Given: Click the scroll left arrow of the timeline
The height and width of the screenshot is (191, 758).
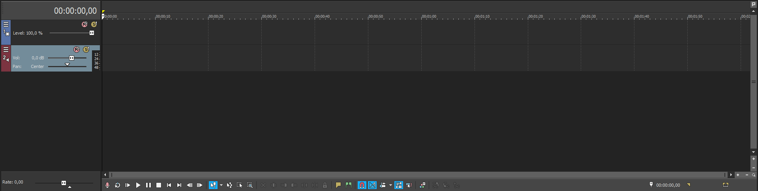Looking at the screenshot, I should click(x=105, y=175).
